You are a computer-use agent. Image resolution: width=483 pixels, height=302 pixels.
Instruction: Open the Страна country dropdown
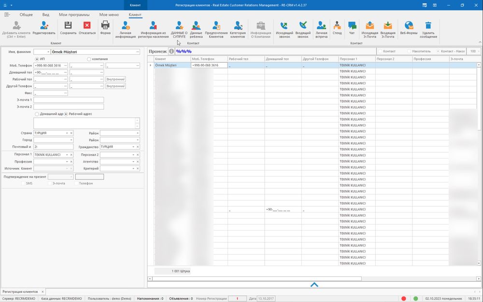pyautogui.click(x=67, y=133)
